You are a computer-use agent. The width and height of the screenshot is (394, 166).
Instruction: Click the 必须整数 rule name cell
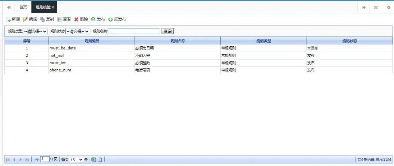click(178, 63)
